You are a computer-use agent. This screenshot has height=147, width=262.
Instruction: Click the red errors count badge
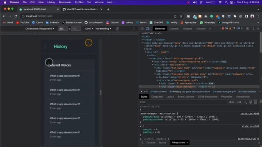click(225, 29)
